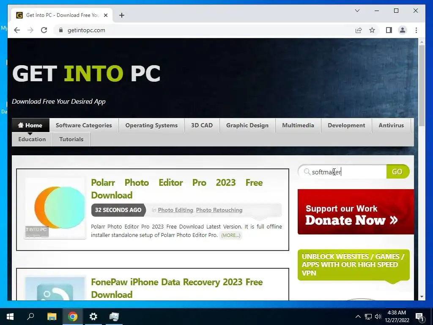Open the Development category
Screen dimensions: 433x325
coord(346,125)
